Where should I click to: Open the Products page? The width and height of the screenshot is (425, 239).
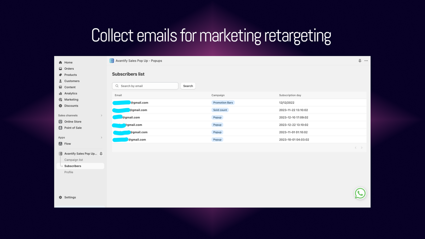[x=70, y=75]
